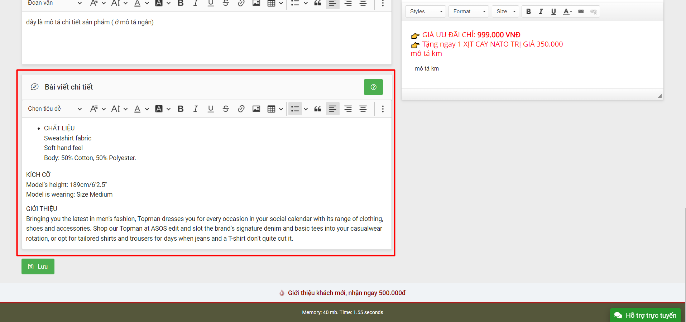Open the Styles dropdown

click(426, 11)
